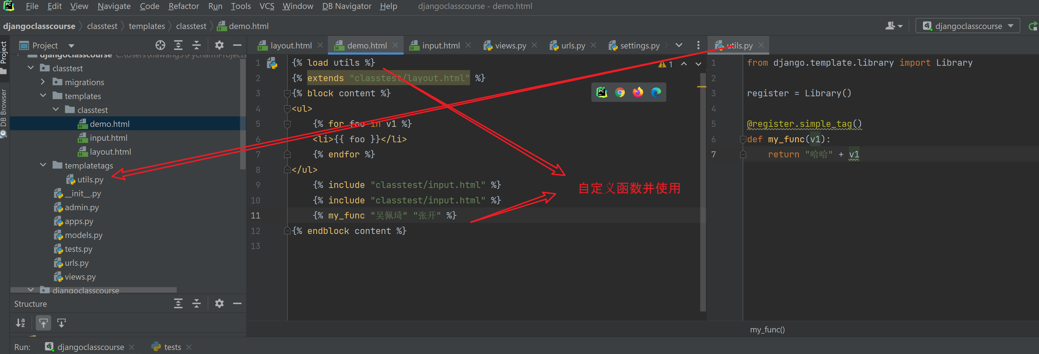Open preview in Firefox browser icon
The width and height of the screenshot is (1039, 354).
pos(638,93)
